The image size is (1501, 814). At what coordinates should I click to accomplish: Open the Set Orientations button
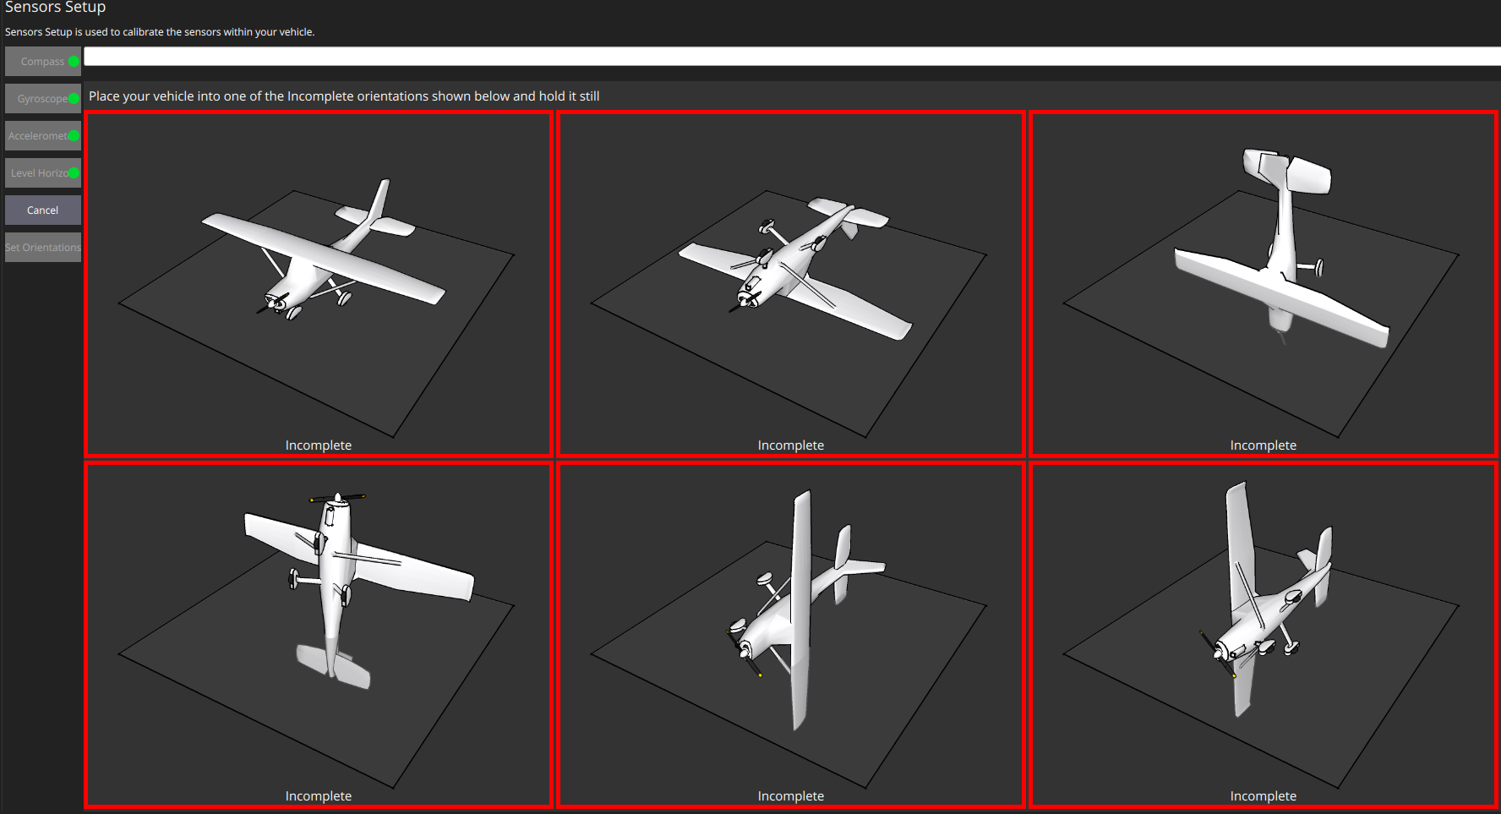coord(42,248)
